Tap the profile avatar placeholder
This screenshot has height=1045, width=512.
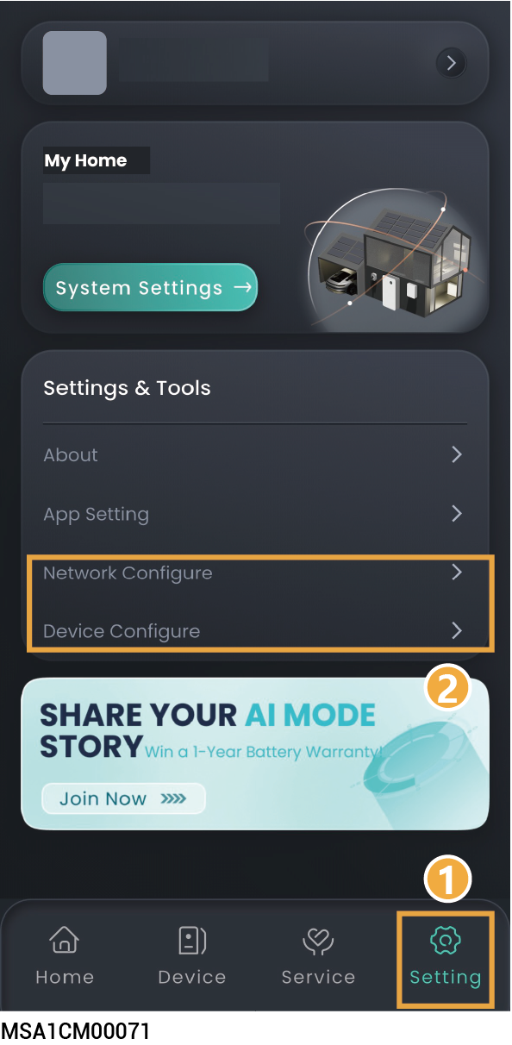pos(75,63)
